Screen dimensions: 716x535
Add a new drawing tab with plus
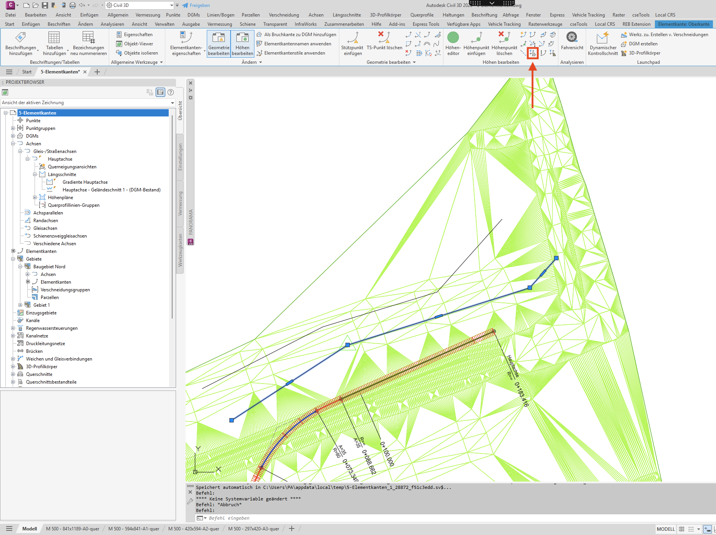(97, 72)
